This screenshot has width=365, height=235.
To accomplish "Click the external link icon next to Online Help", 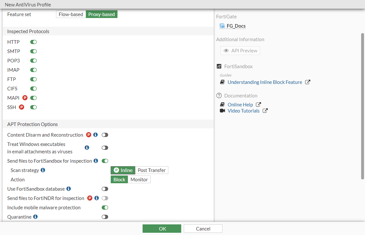I will tap(258, 104).
